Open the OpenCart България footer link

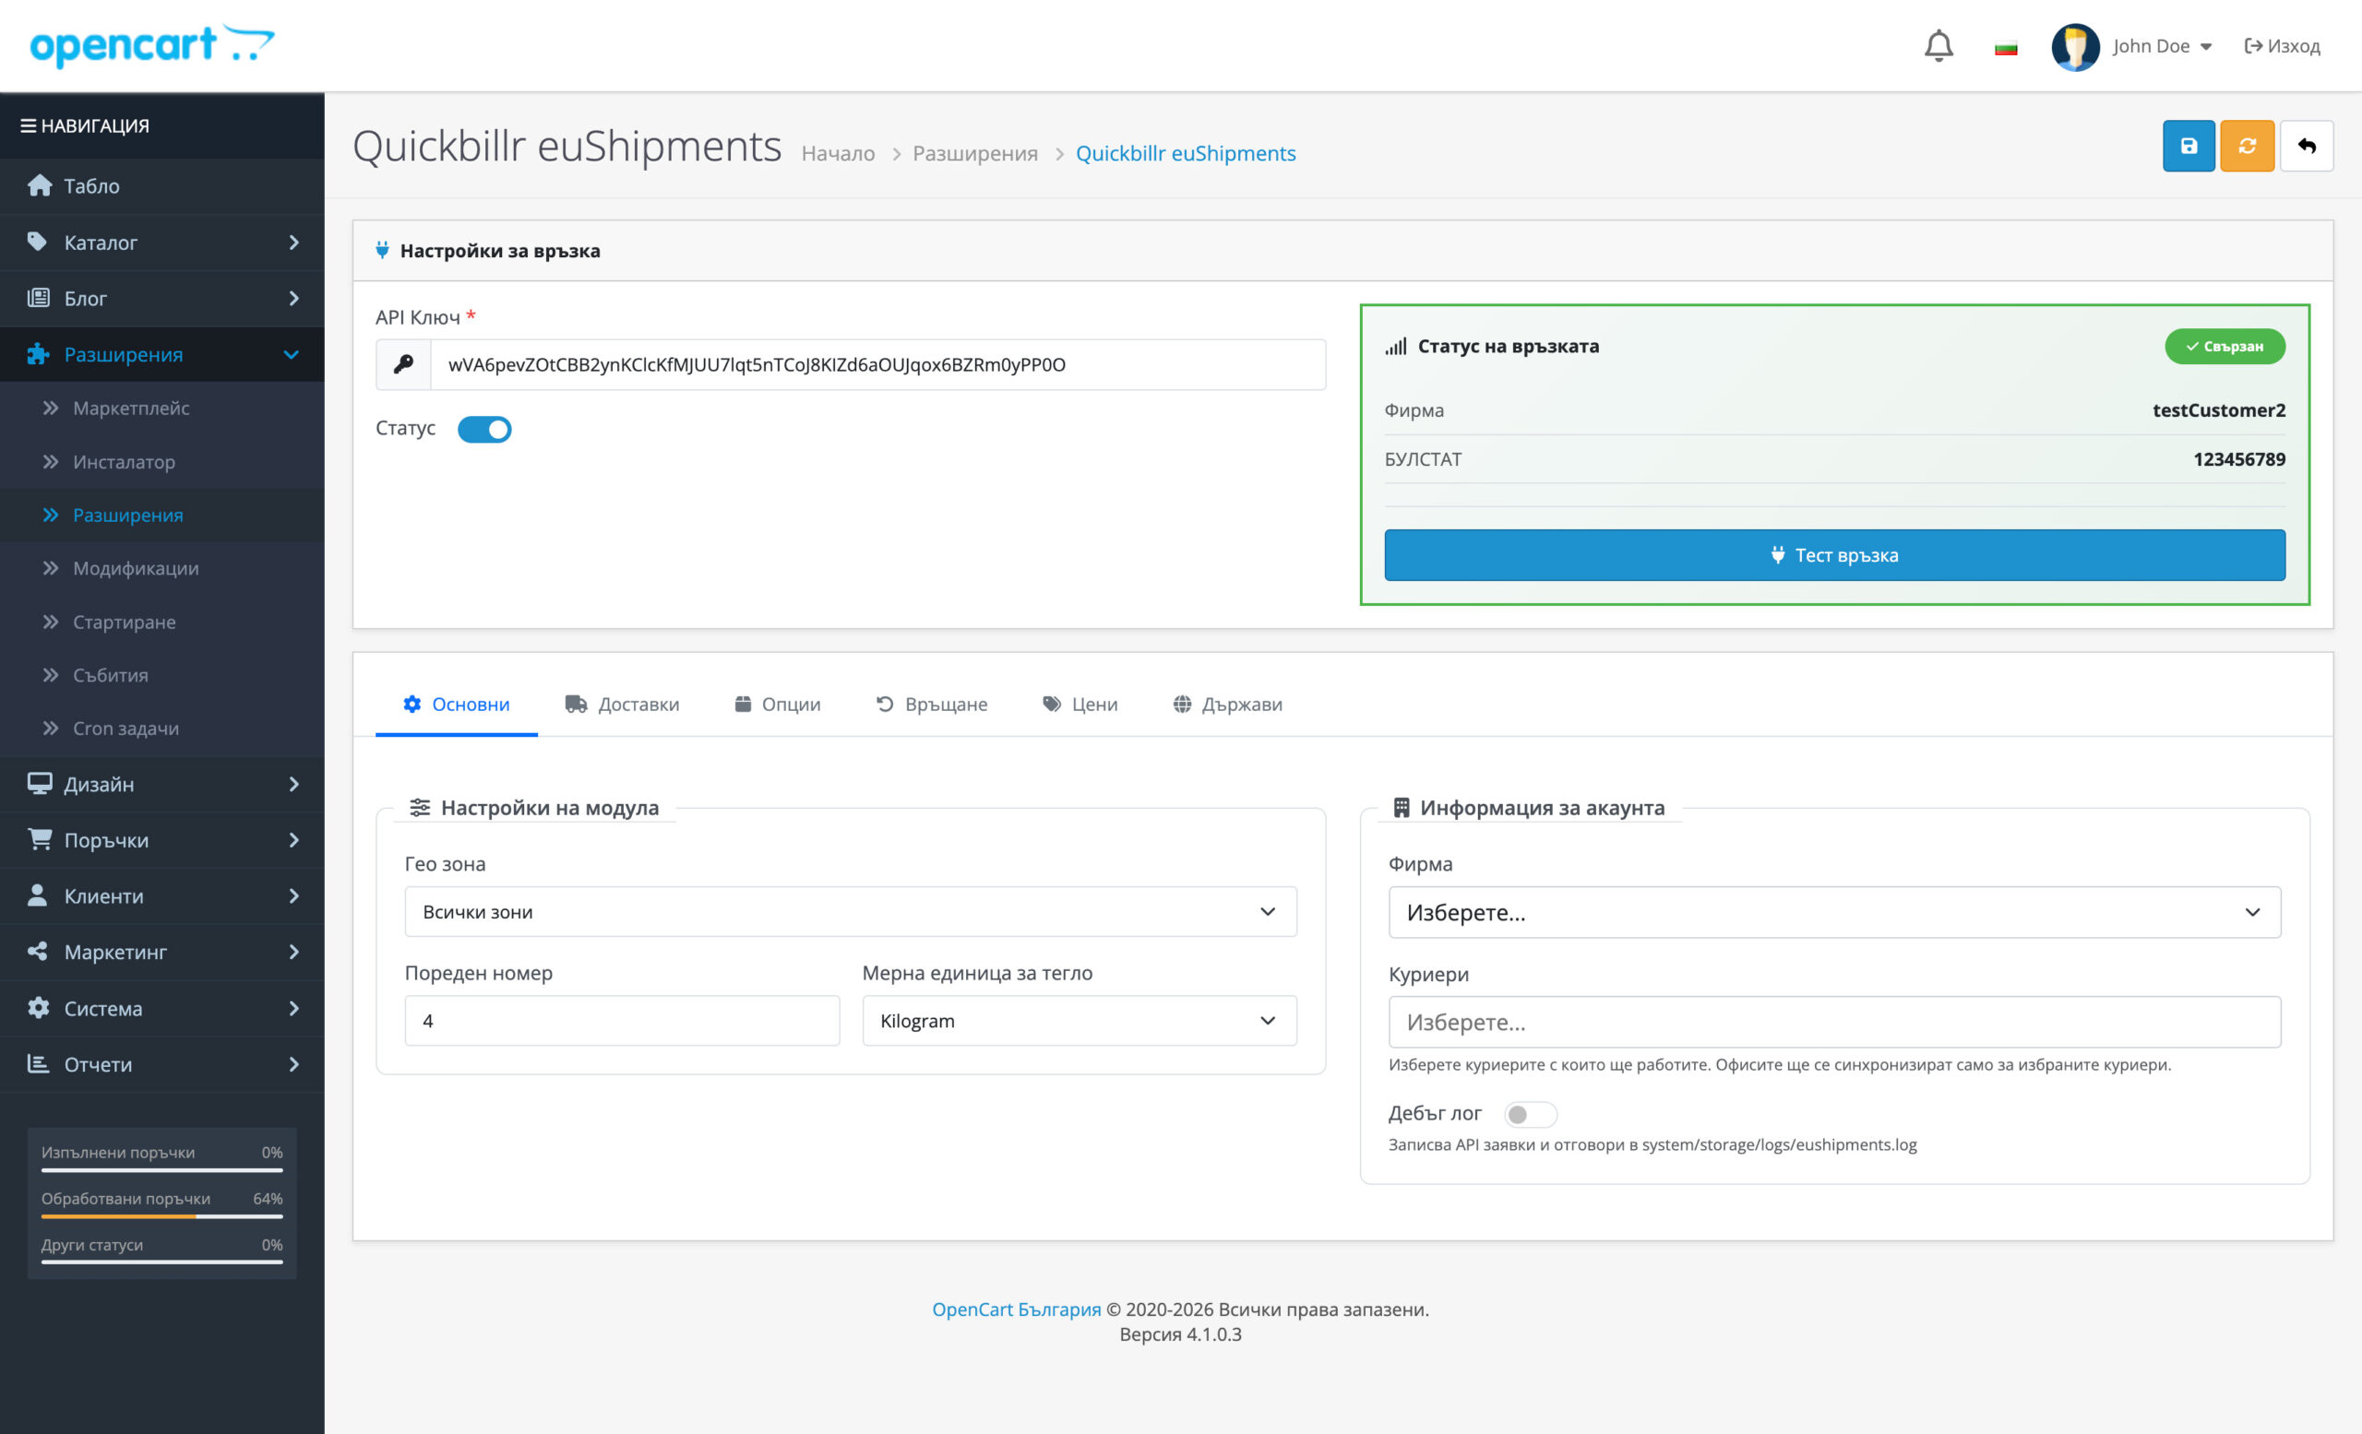1016,1309
